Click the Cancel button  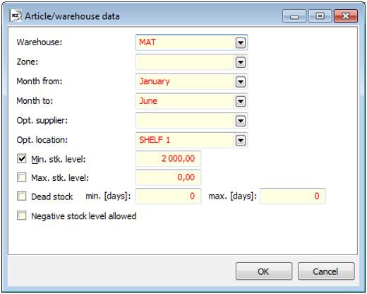tap(326, 271)
